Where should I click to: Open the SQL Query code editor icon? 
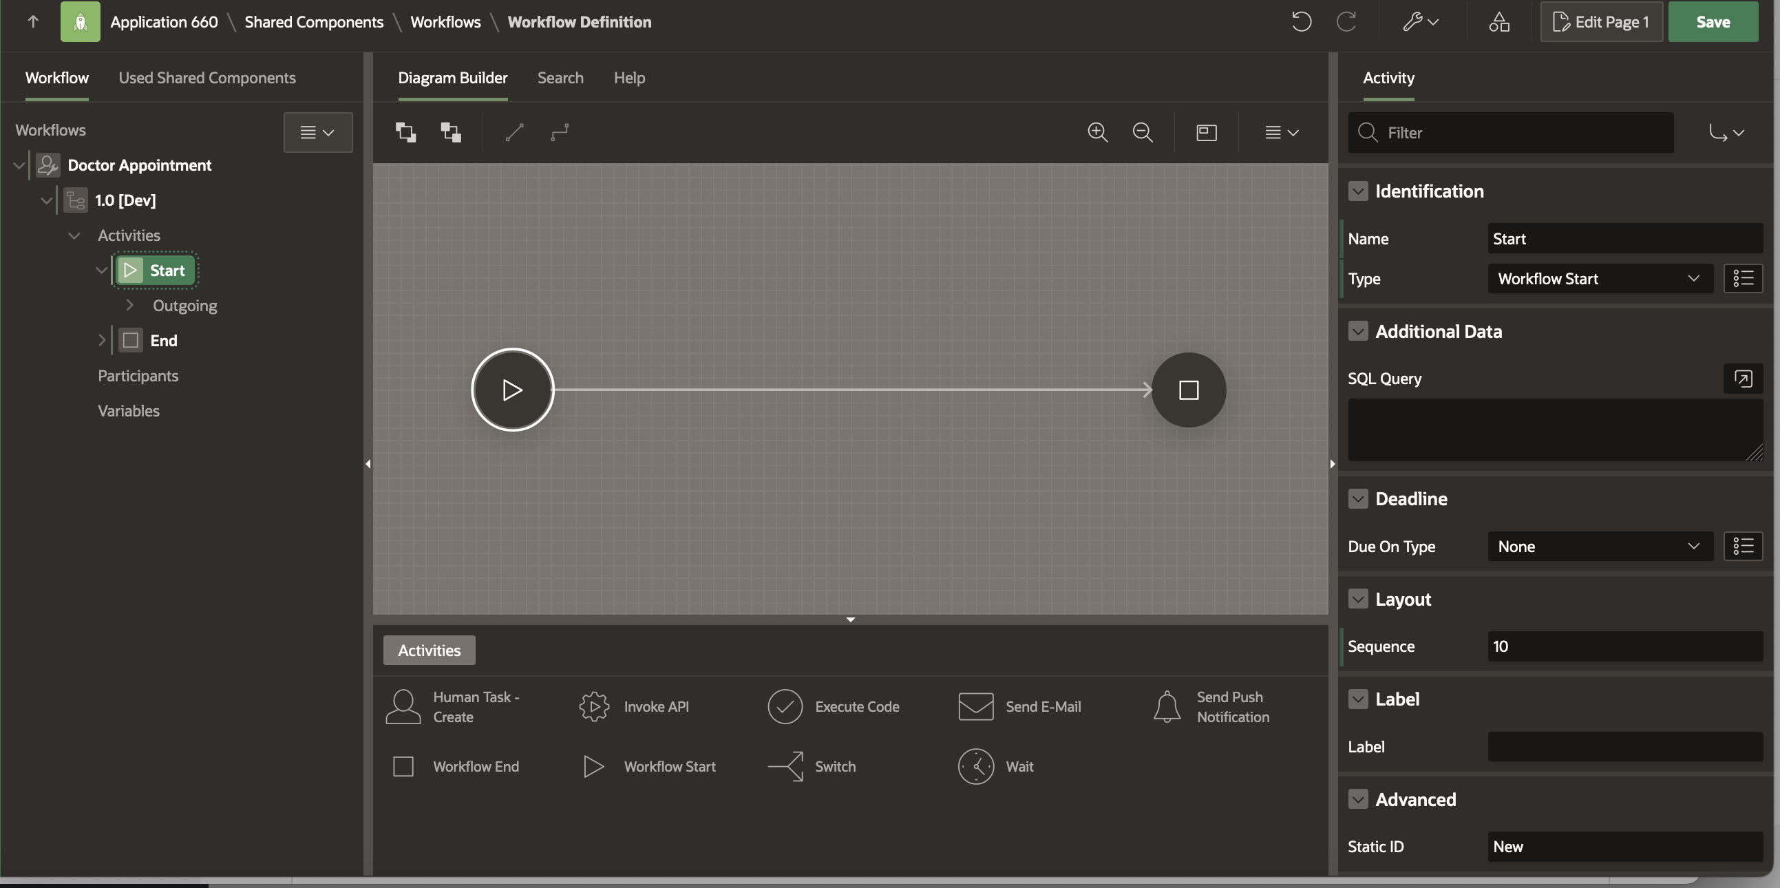click(1743, 379)
